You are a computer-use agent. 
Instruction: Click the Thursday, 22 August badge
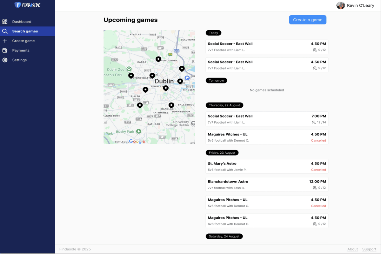(224, 105)
